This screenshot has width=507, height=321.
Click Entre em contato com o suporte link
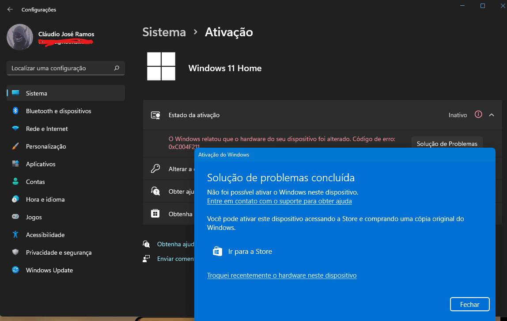point(280,201)
